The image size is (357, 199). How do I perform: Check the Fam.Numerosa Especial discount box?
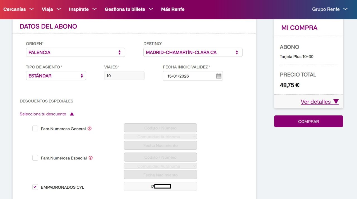[x=35, y=158]
